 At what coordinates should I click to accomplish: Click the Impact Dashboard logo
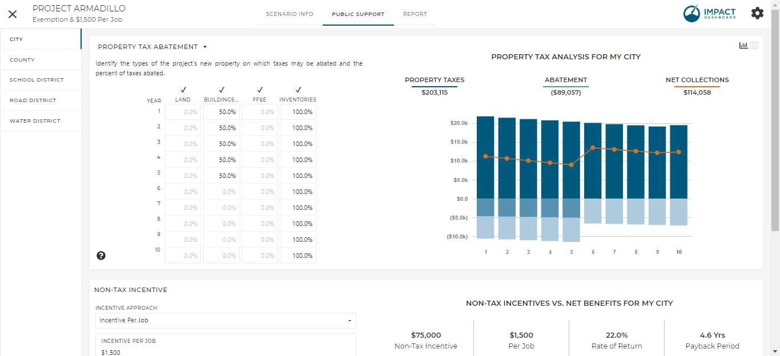point(709,13)
